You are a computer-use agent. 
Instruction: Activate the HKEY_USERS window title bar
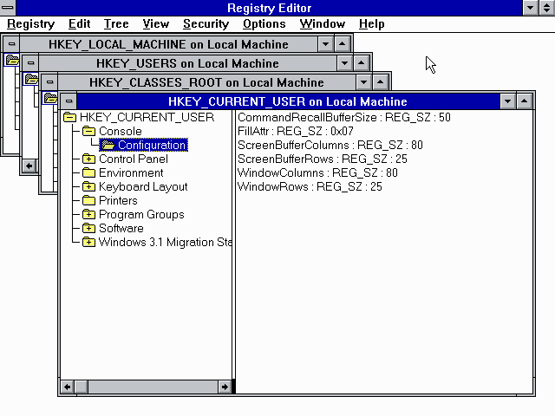(186, 63)
